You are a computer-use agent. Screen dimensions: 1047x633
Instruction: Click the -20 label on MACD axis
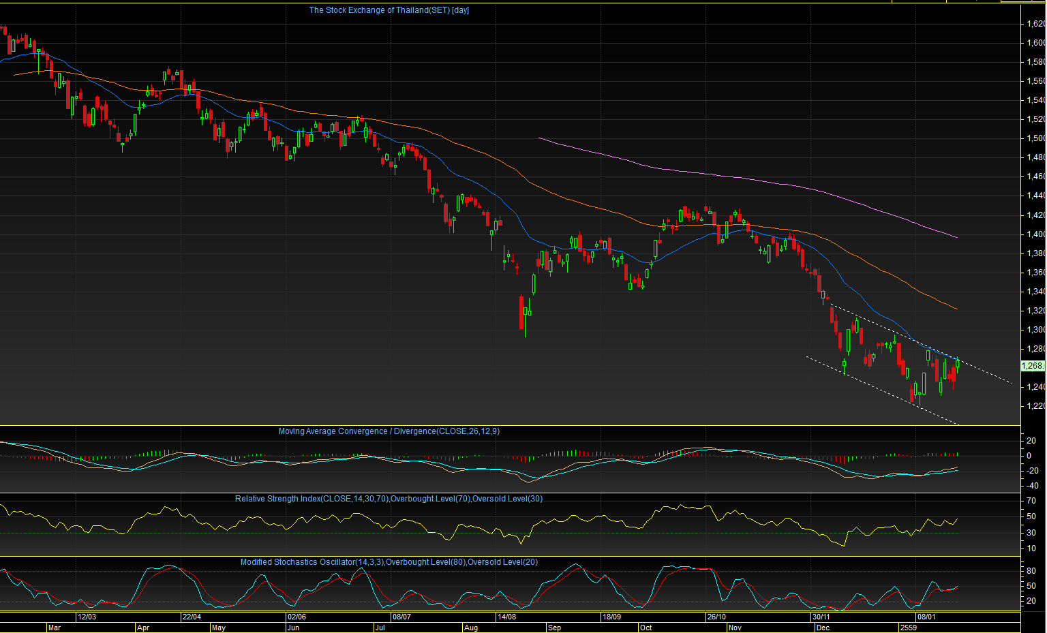pos(1032,471)
